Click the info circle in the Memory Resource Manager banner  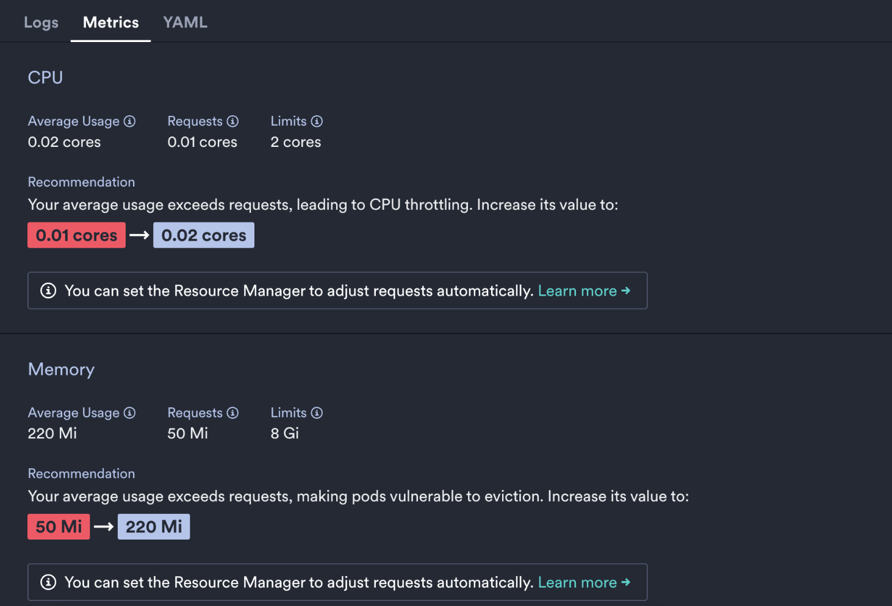tap(48, 582)
